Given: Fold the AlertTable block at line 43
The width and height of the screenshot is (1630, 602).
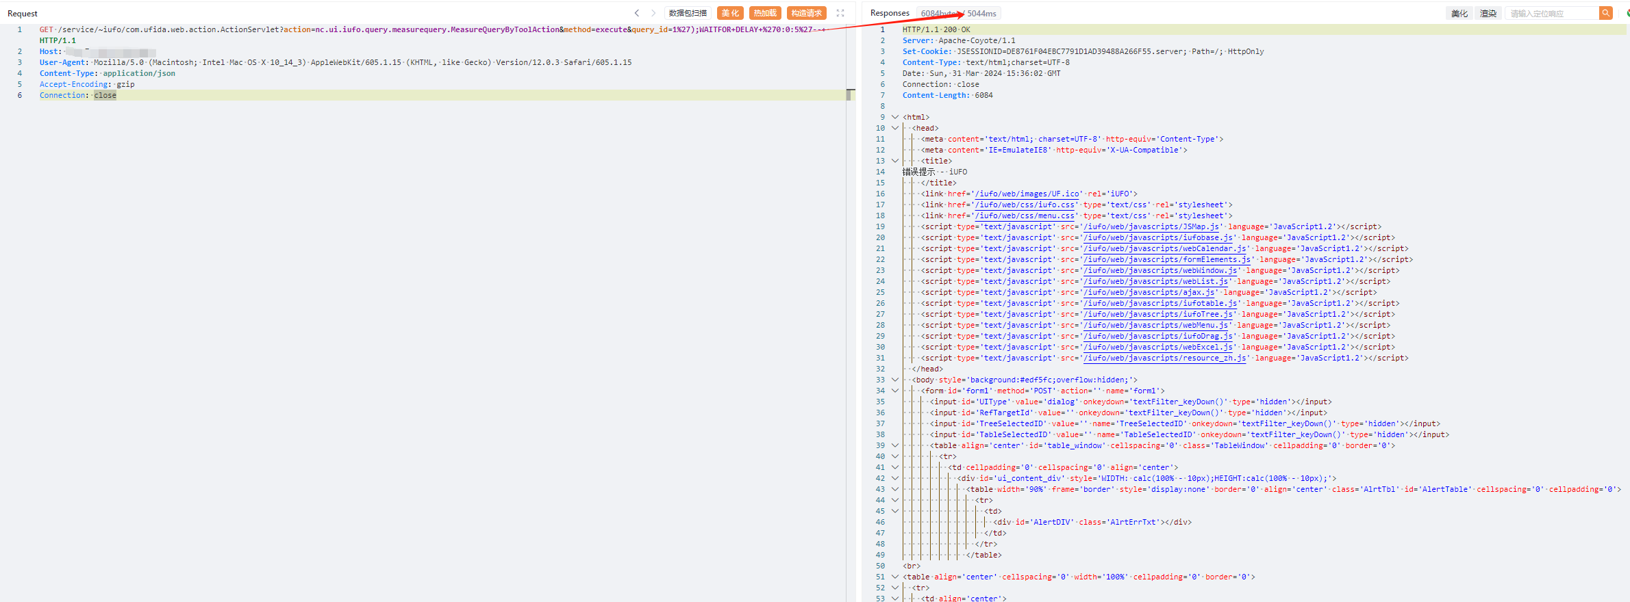Looking at the screenshot, I should pos(894,489).
